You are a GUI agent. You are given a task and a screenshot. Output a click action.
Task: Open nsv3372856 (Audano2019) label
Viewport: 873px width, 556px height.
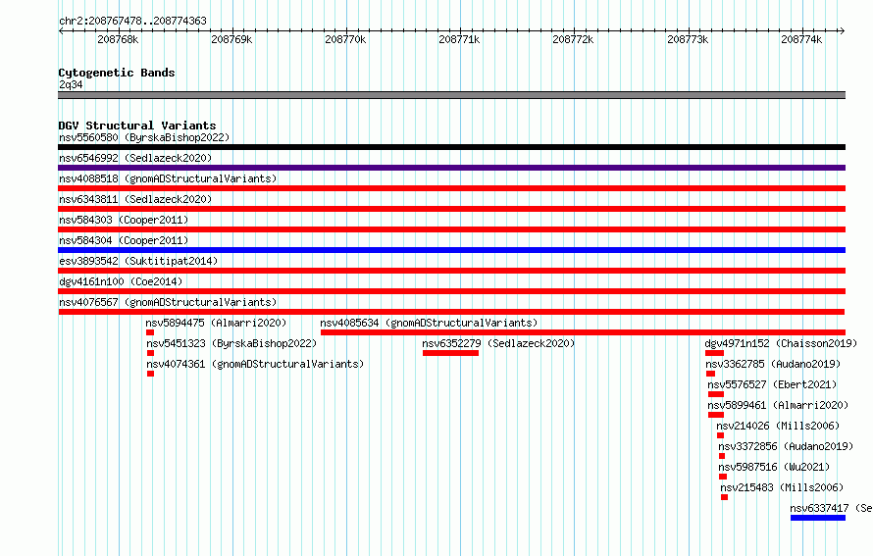(x=786, y=446)
